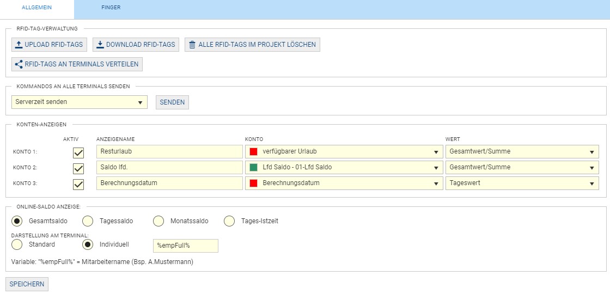
Task: Choose the Monatssaldo radio option
Action: (158, 221)
